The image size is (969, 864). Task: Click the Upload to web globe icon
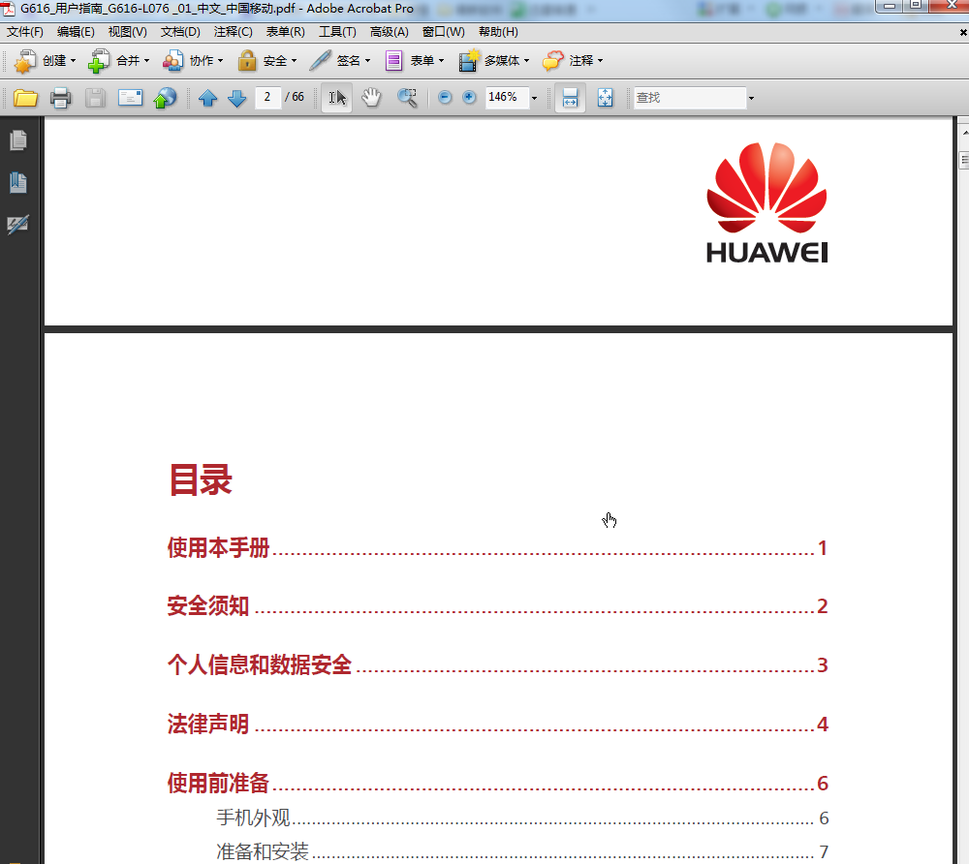(165, 98)
